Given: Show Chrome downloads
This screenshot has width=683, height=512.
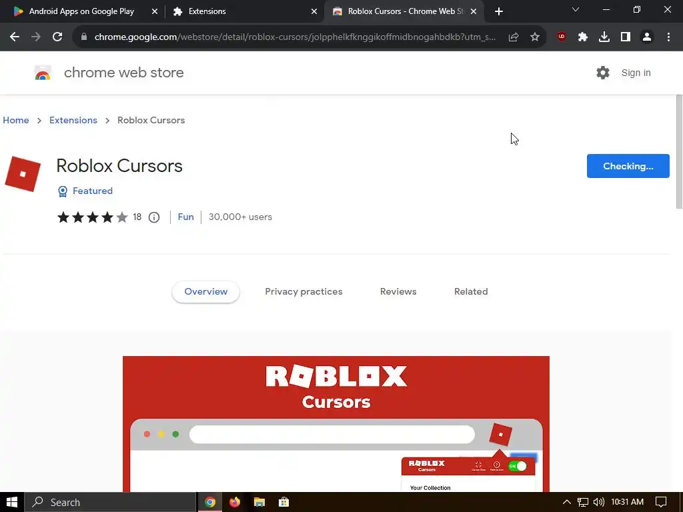Looking at the screenshot, I should pyautogui.click(x=604, y=37).
